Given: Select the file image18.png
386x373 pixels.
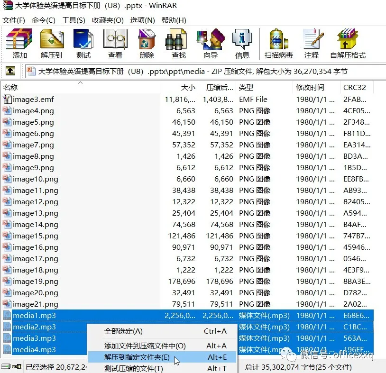Looking at the screenshot, I should point(36,270).
